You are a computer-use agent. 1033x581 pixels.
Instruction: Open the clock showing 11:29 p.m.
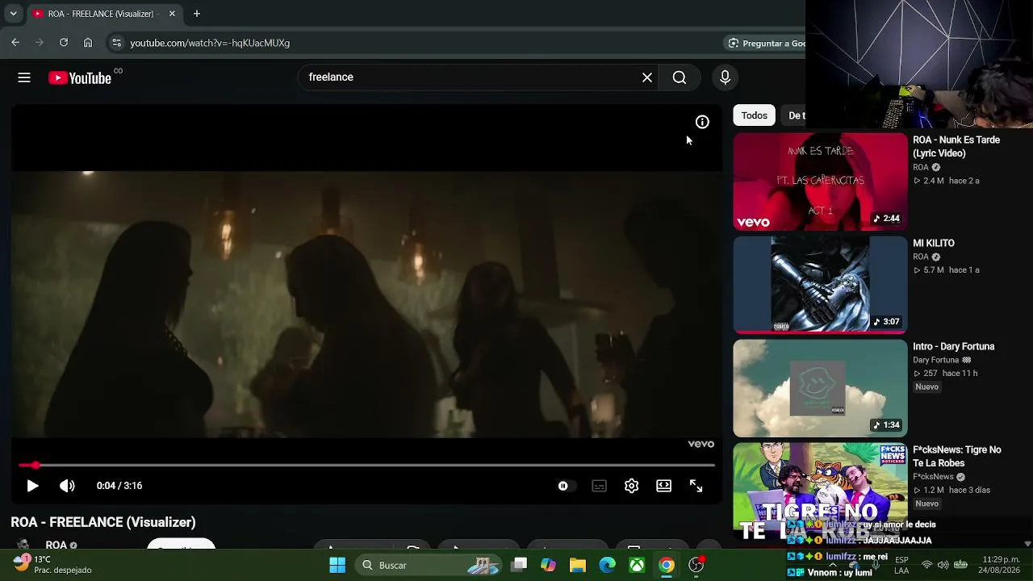(x=1001, y=565)
